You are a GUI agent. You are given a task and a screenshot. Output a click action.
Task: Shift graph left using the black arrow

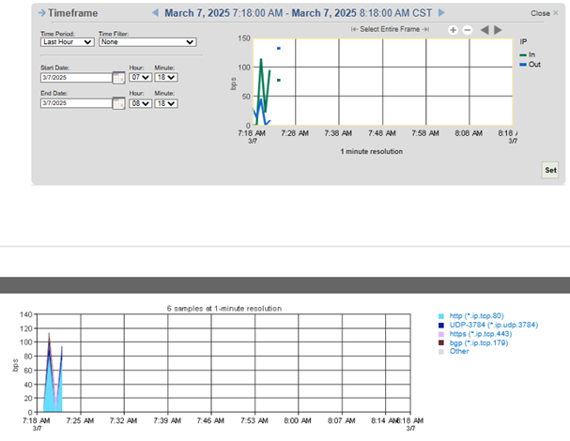click(x=485, y=30)
